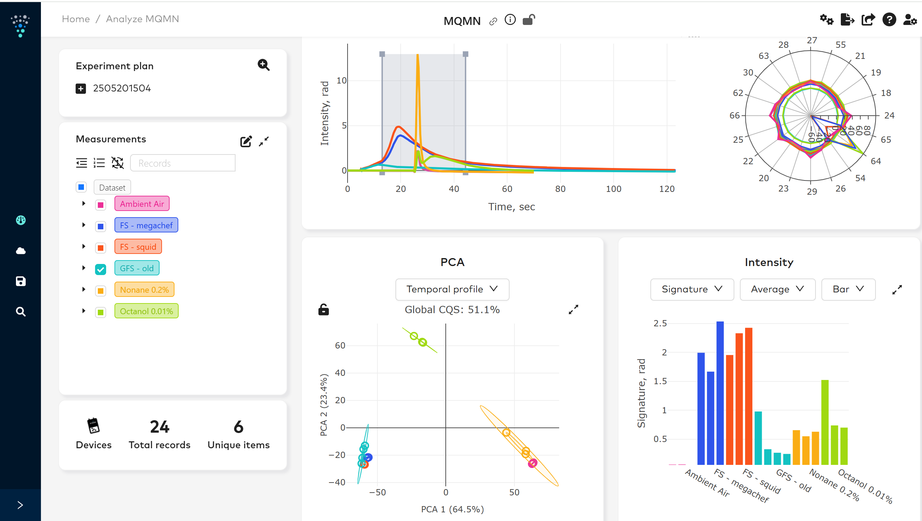922x521 pixels.
Task: Click the edit measurements pencil icon
Action: point(246,142)
